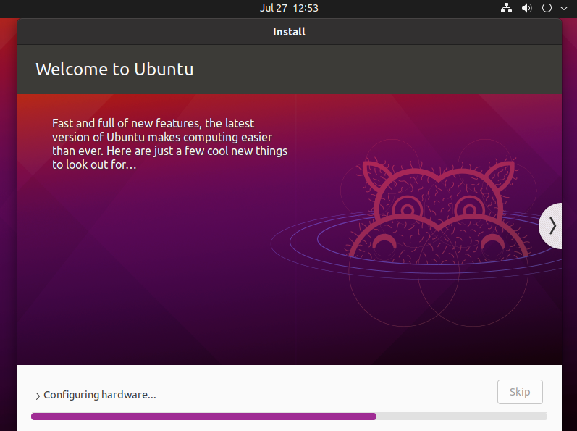Click the hippo mascot illustration
The width and height of the screenshot is (577, 431).
438,212
